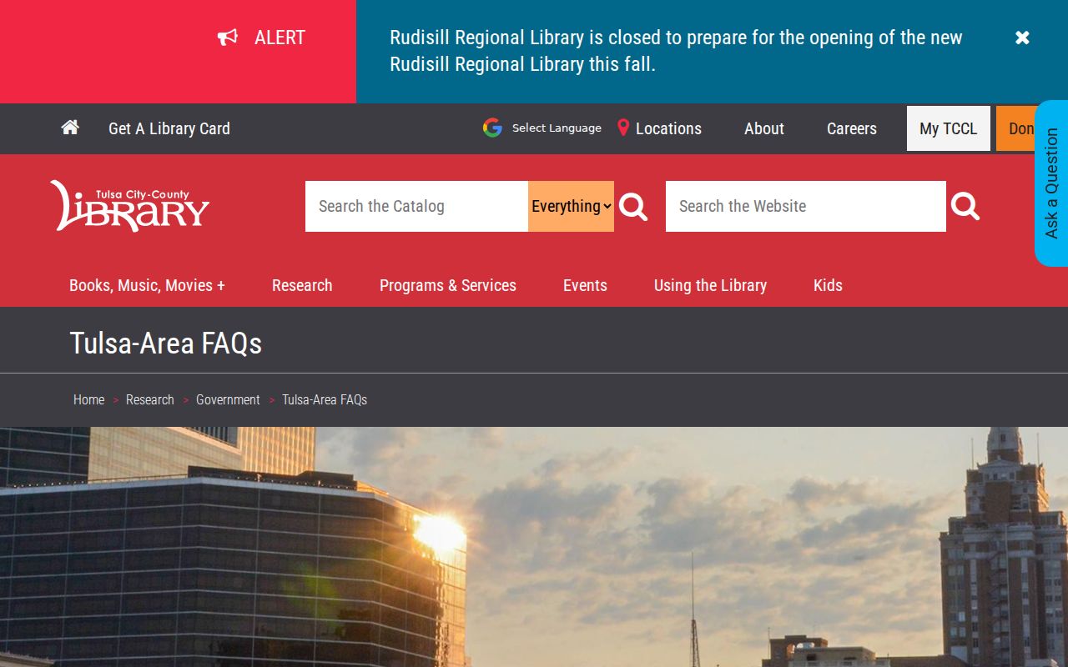Open the Everything search scope dropdown
The height and width of the screenshot is (667, 1068).
(572, 206)
